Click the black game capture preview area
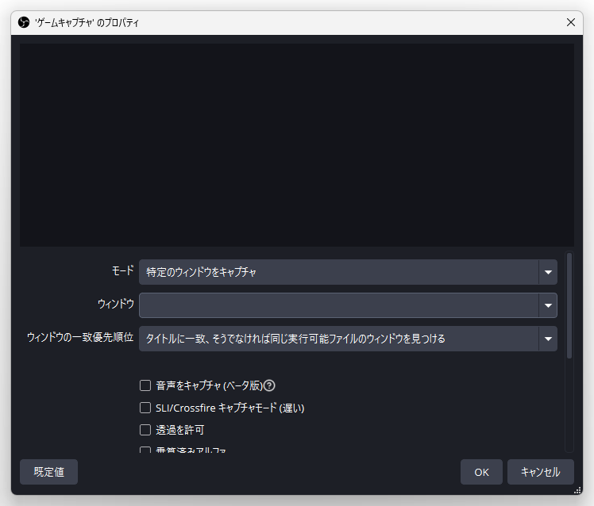Image resolution: width=594 pixels, height=506 pixels. coord(296,144)
